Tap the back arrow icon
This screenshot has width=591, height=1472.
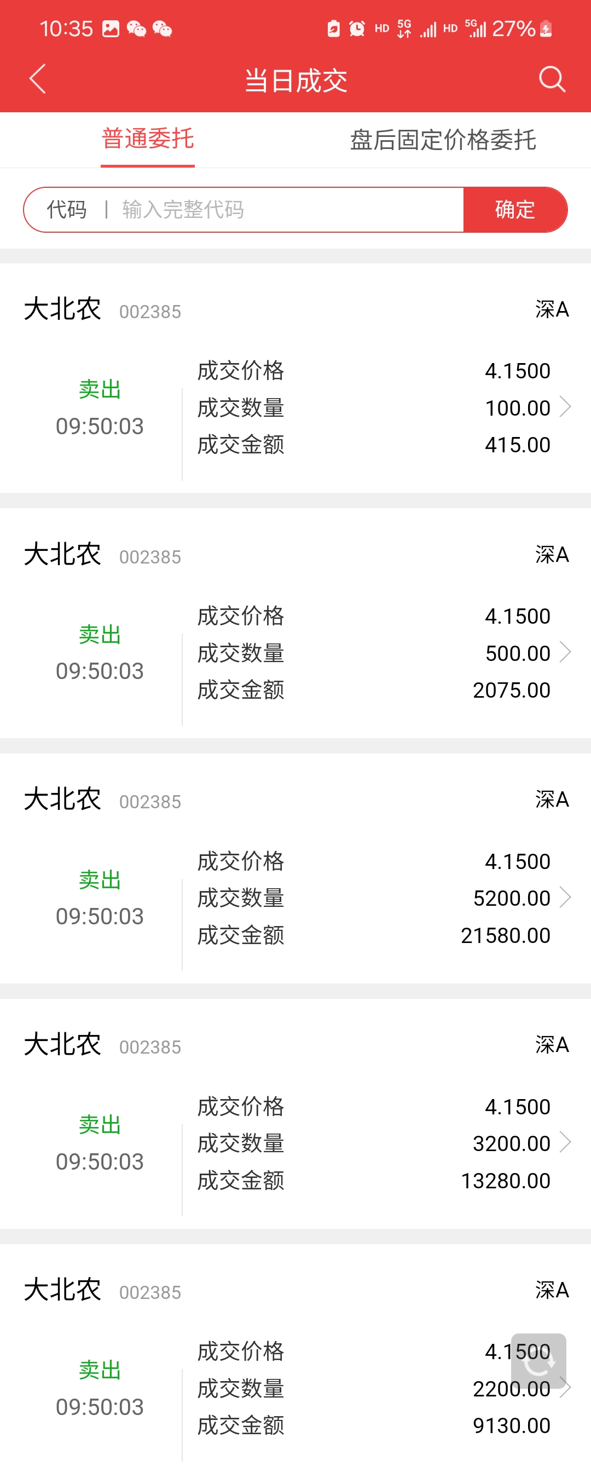[x=38, y=79]
